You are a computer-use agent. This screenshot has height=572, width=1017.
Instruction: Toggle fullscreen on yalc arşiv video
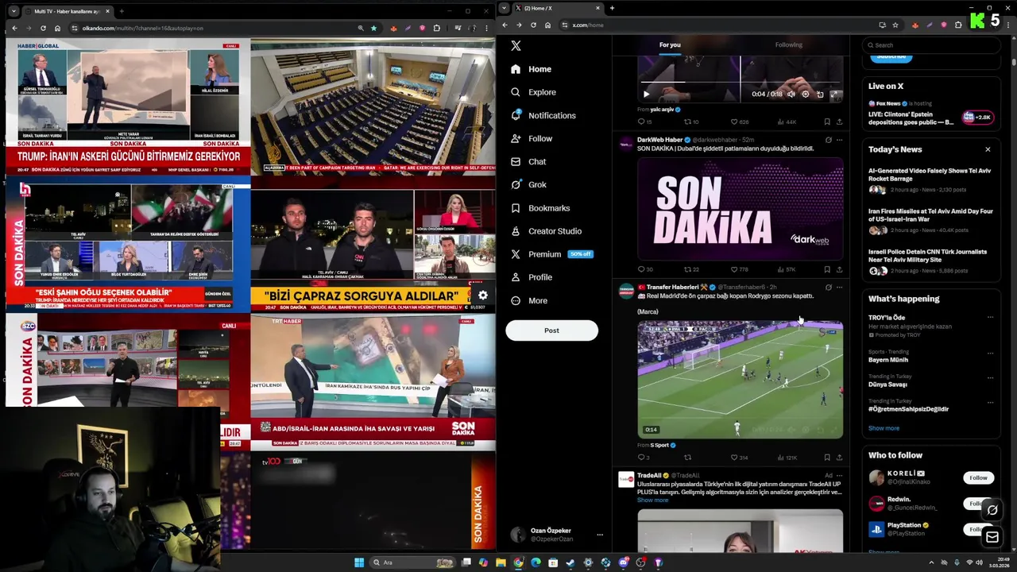(x=834, y=94)
